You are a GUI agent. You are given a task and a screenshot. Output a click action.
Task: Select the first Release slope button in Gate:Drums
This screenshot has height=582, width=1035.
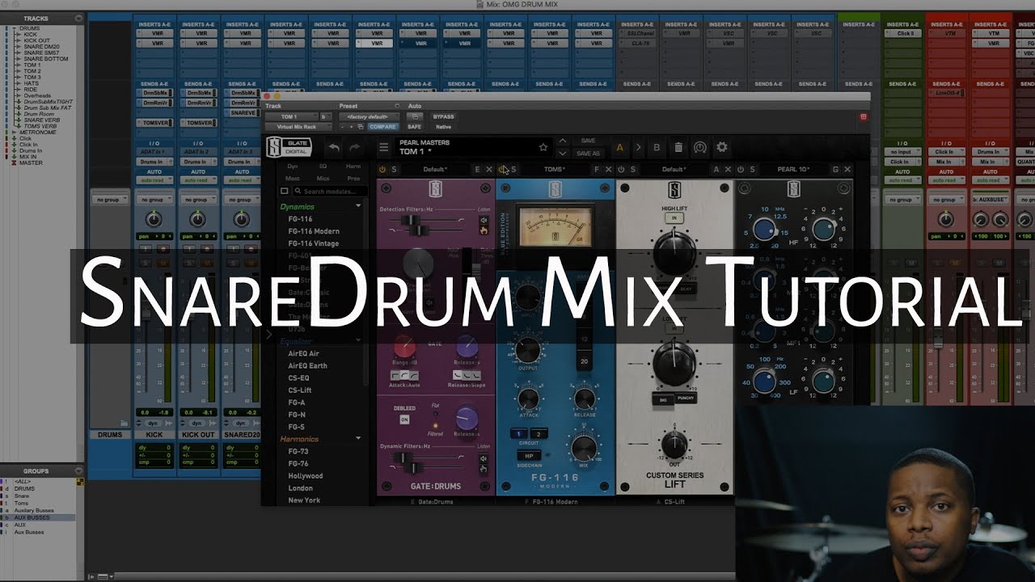[x=458, y=376]
